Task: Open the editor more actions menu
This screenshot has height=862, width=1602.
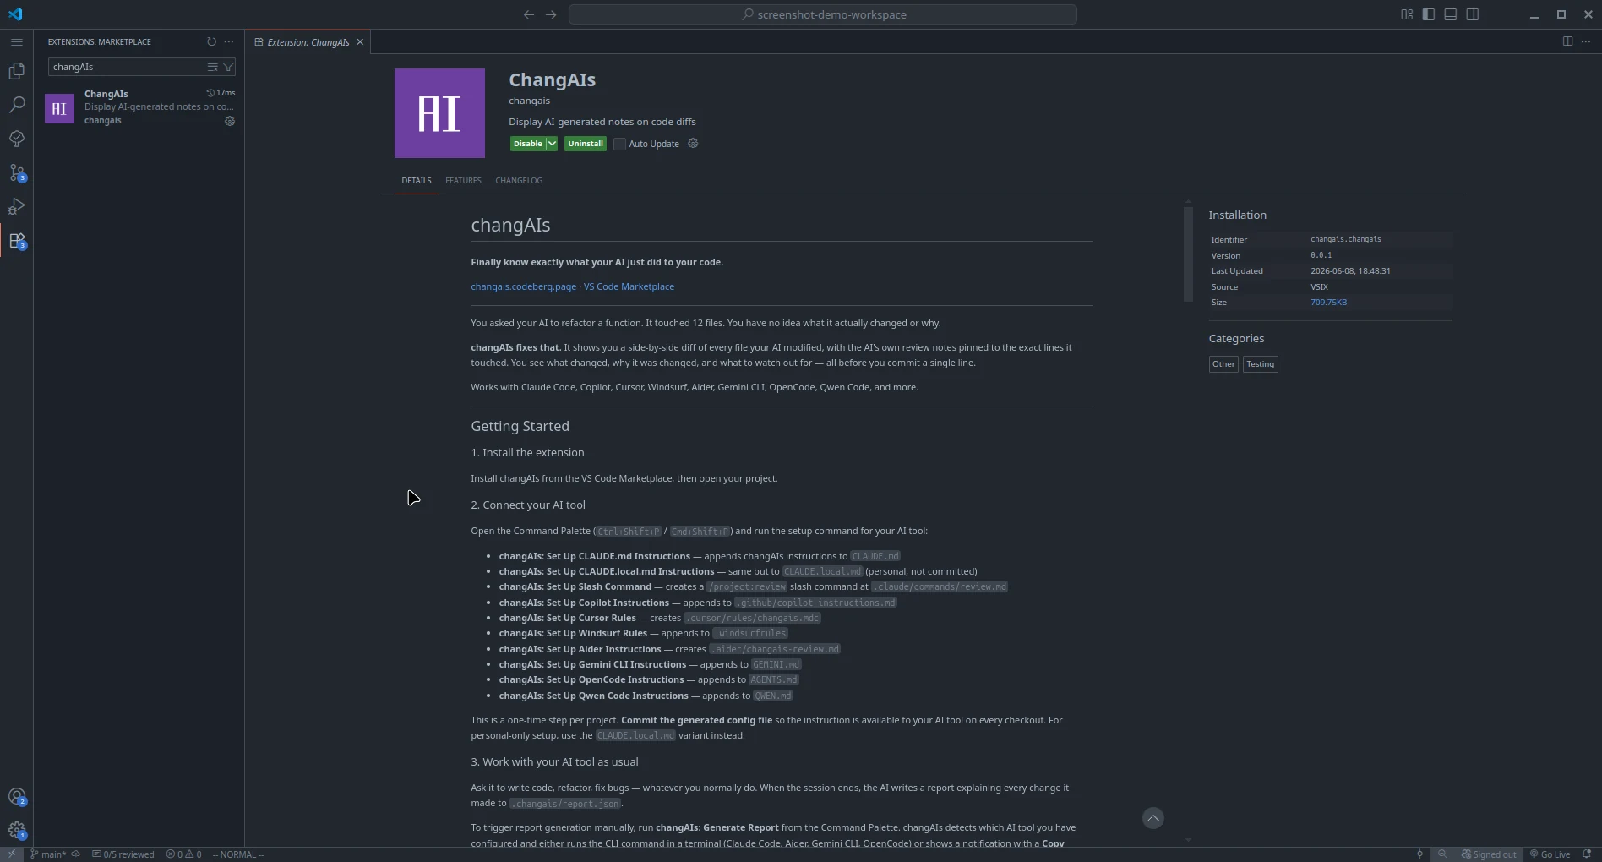Action: click(x=1586, y=41)
